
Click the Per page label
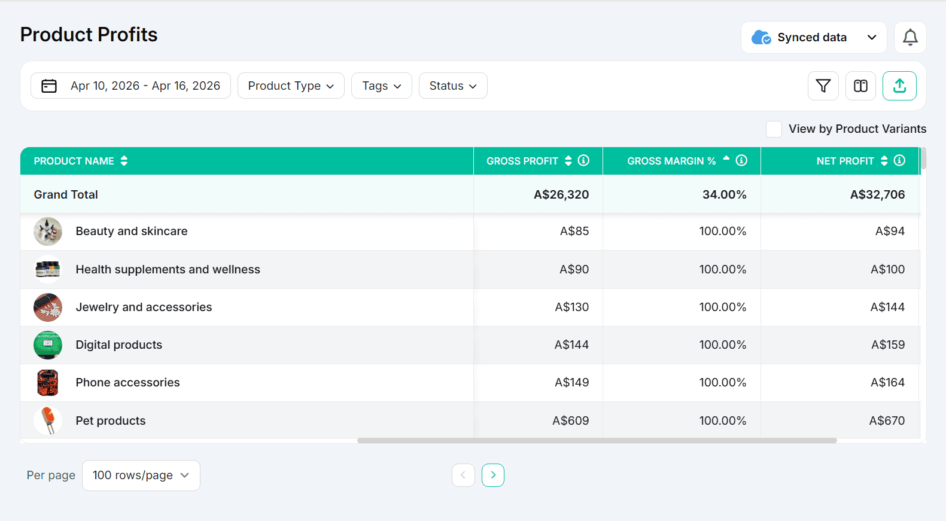[x=51, y=476]
